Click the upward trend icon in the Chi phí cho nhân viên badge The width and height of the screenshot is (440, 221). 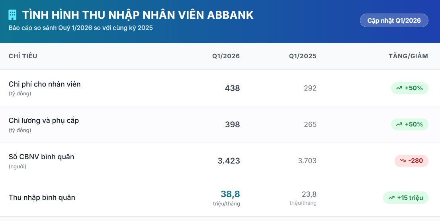[x=399, y=88]
